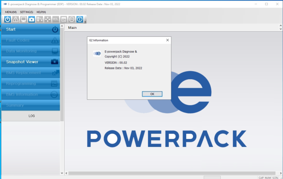The image size is (283, 179).
Task: Select Data Monitoring in the sidebar
Action: [31, 51]
